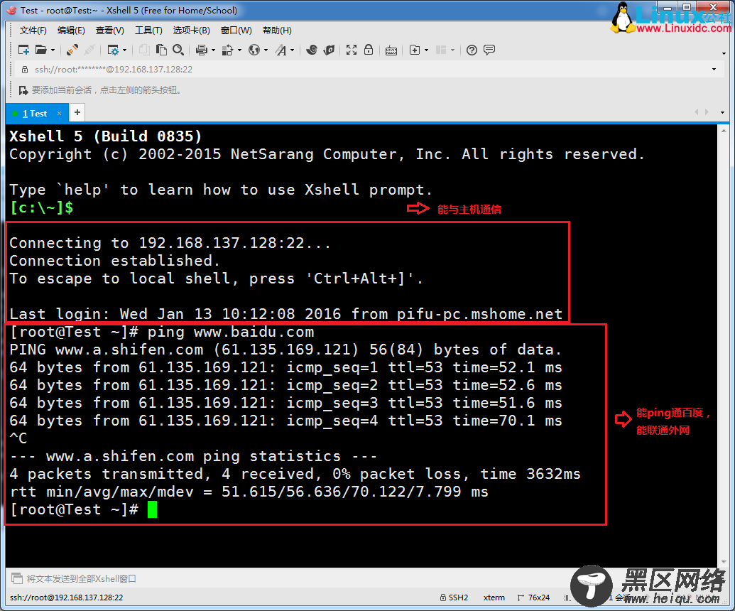Expand the Properties dropdown arrow
The height and width of the screenshot is (611, 735).
(125, 50)
